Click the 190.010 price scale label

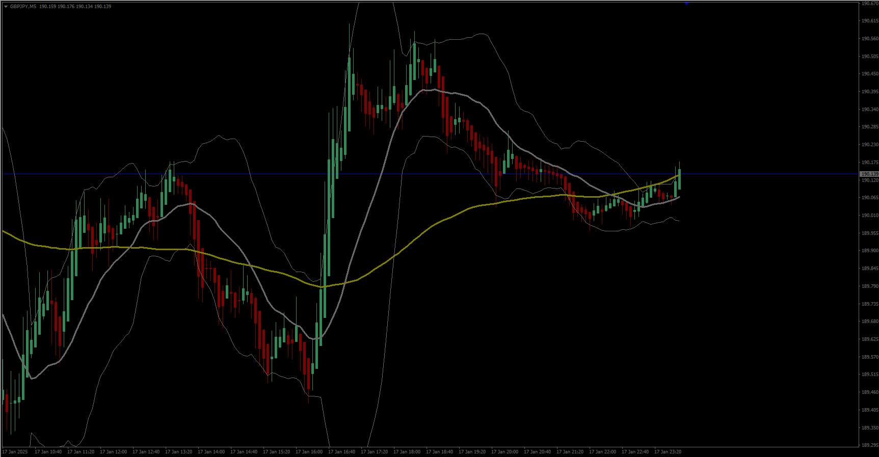click(869, 216)
